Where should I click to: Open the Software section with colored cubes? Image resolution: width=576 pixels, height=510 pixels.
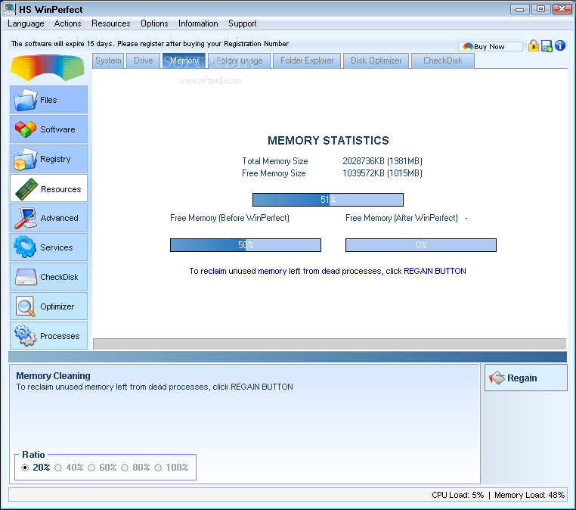pyautogui.click(x=48, y=129)
